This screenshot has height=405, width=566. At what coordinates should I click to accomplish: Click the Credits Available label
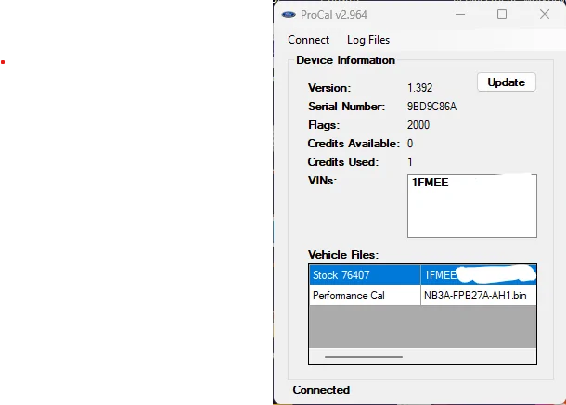pyautogui.click(x=354, y=144)
